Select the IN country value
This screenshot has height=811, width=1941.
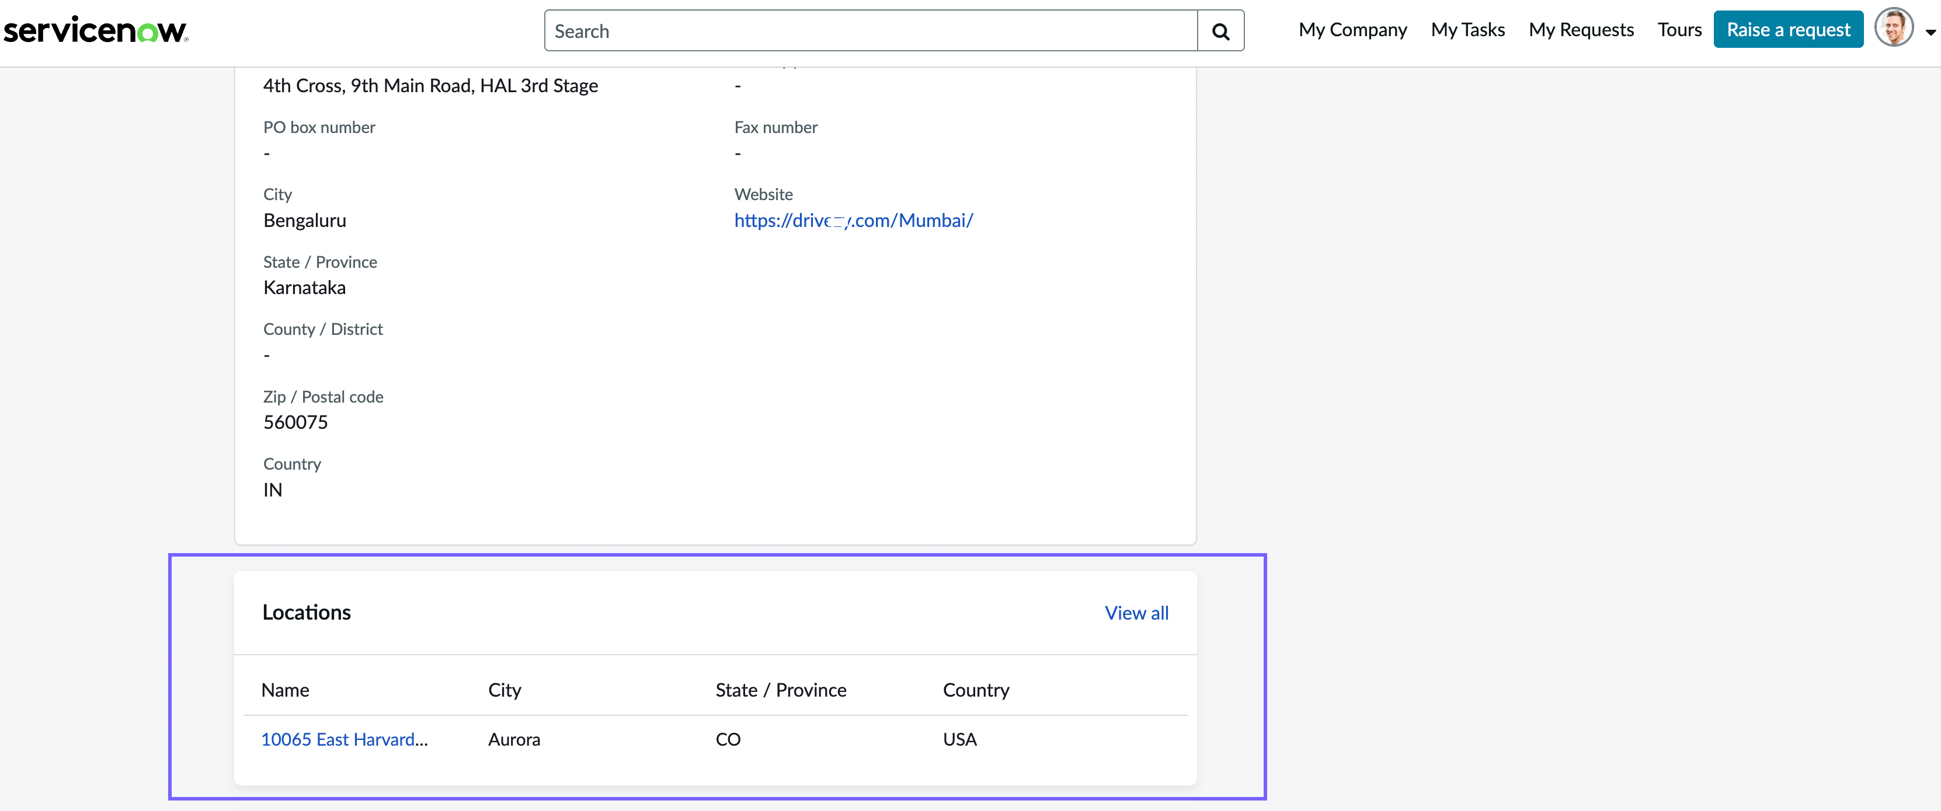[x=273, y=490]
